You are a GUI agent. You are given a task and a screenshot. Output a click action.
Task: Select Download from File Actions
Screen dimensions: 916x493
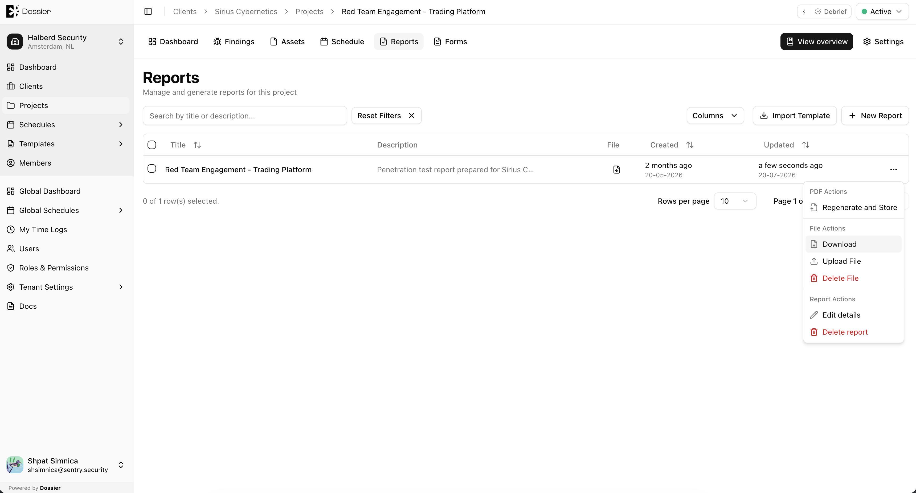click(853, 244)
